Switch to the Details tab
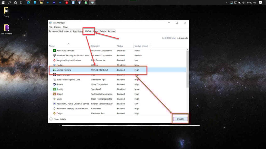 tap(103, 31)
